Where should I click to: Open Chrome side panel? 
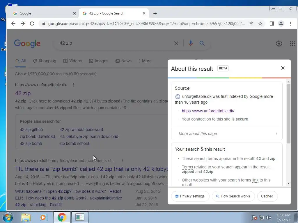coord(272,24)
